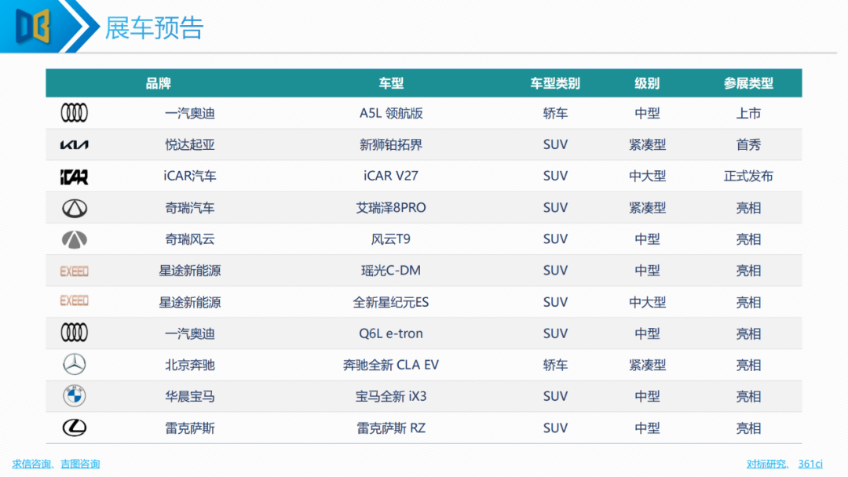Click 轿车 in the A5L 领航版 row
This screenshot has width=848, height=477.
coord(555,114)
